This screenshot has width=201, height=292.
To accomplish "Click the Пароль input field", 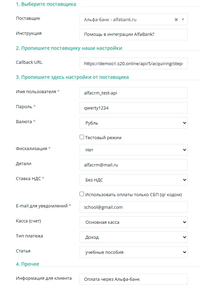I will (133, 108).
